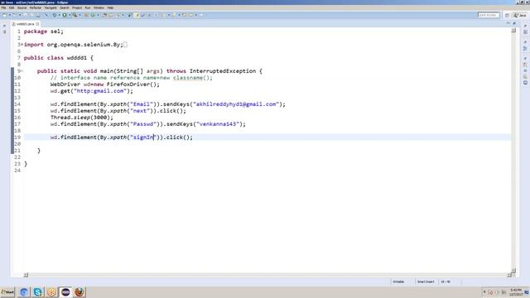Click the External Tools run icon
The height and width of the screenshot is (298, 530).
[75, 15]
